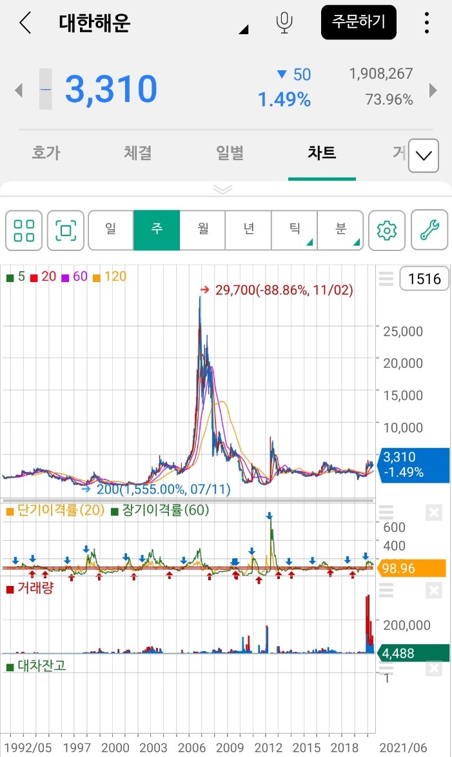452x757 pixels.
Task: Select the 월 monthly period
Action: coord(202,230)
